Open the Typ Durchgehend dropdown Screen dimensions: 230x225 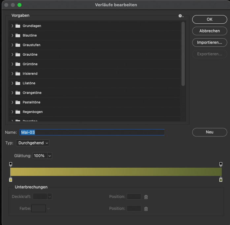point(33,143)
